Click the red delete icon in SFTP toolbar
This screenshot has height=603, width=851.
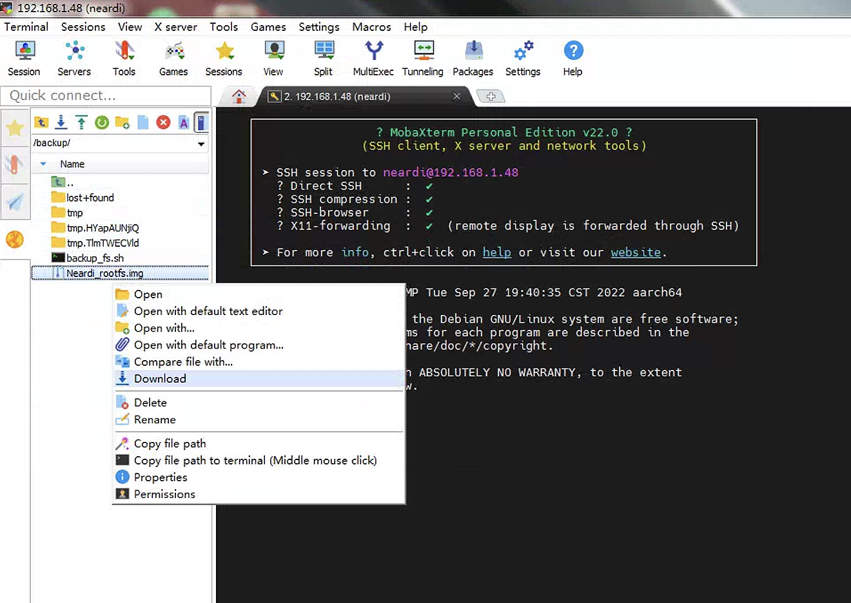point(163,122)
